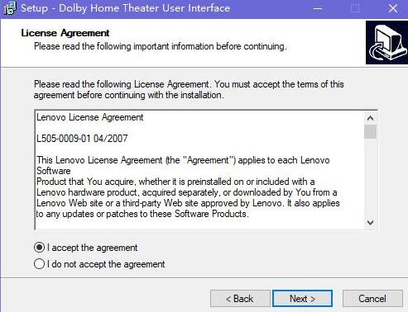Click the setup installer icon in title bar

[10, 8]
